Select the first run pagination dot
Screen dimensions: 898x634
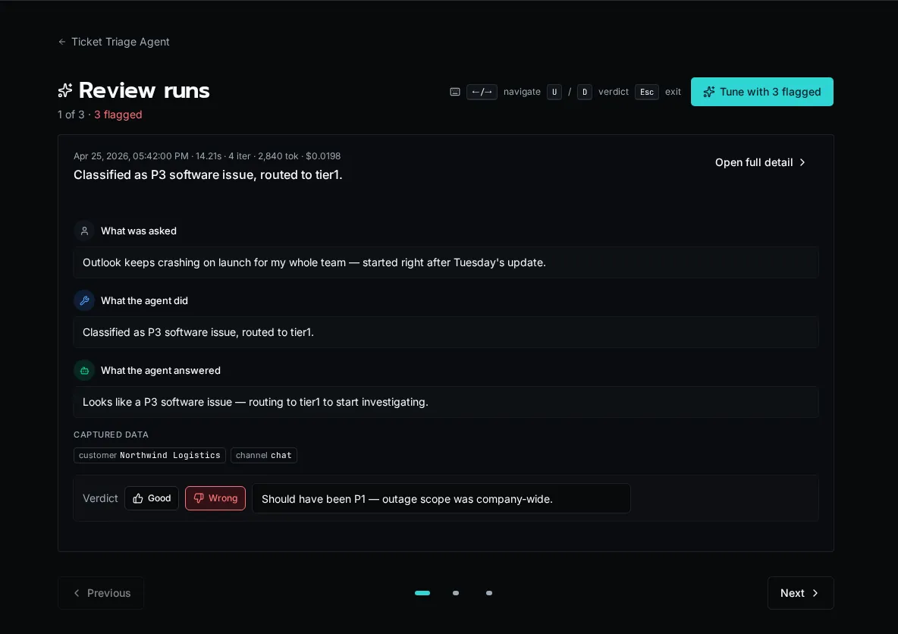pos(422,593)
